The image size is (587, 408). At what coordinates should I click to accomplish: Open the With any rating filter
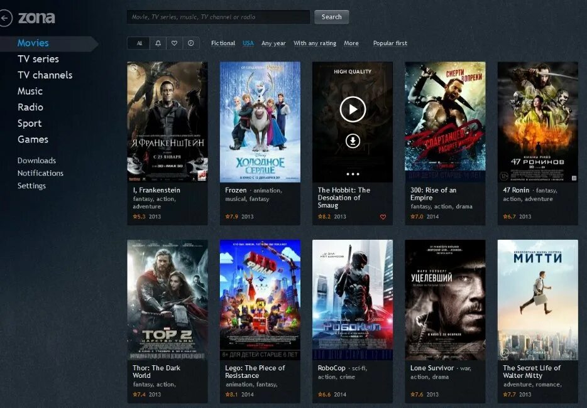click(315, 43)
